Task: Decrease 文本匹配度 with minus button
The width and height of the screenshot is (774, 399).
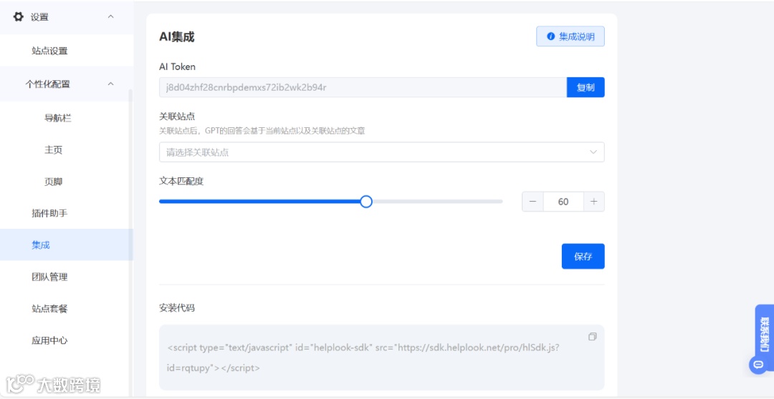Action: tap(532, 202)
